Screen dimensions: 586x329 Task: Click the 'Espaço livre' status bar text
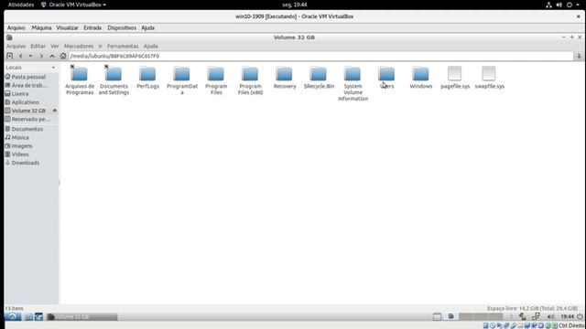point(532,309)
